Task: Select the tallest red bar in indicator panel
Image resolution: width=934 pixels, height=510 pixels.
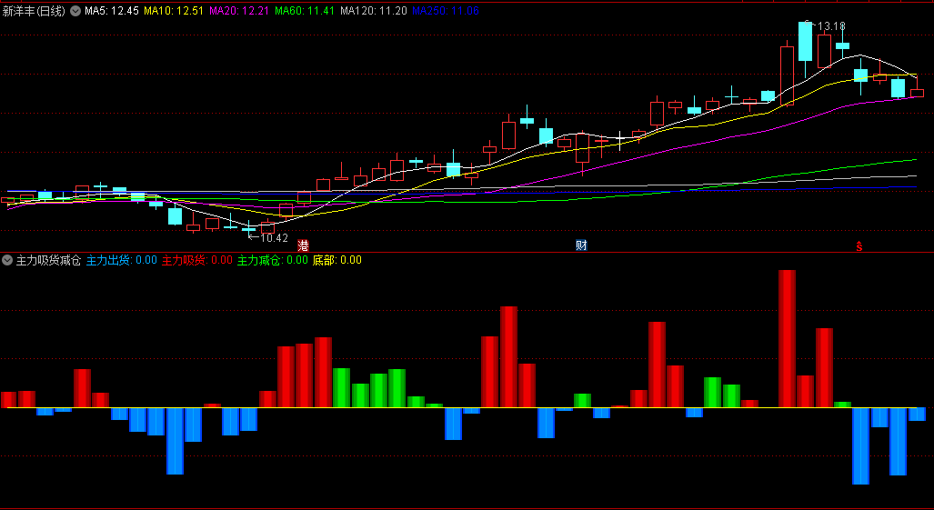Action: pos(787,339)
